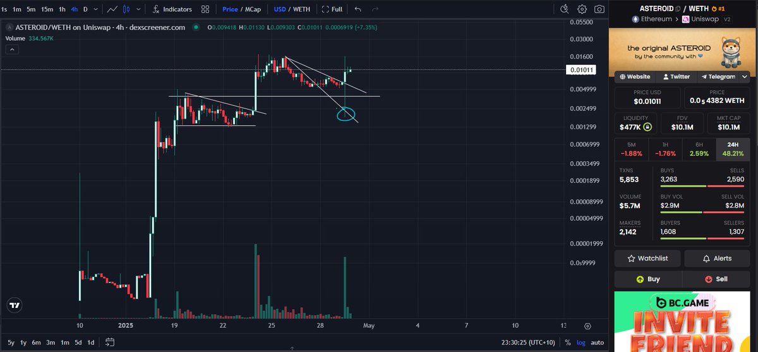Select the 4h timeframe
This screenshot has width=758, height=352.
point(75,9)
